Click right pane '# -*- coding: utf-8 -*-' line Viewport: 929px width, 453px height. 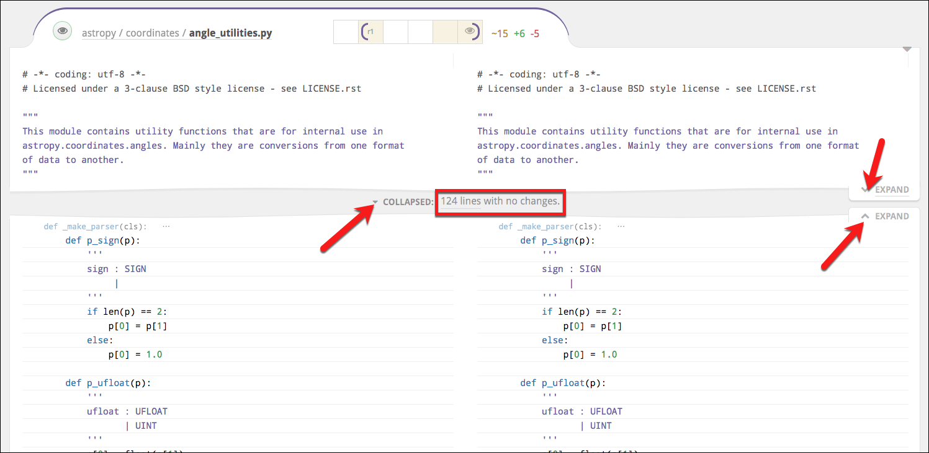coord(539,74)
